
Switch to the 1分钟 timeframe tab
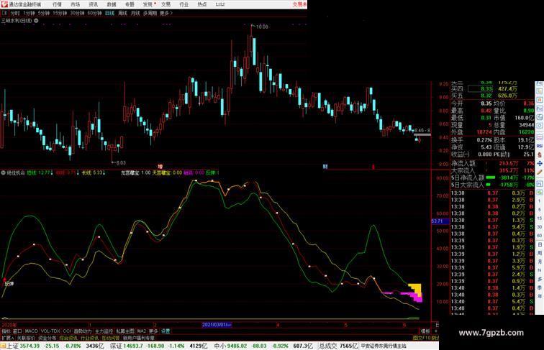point(29,13)
